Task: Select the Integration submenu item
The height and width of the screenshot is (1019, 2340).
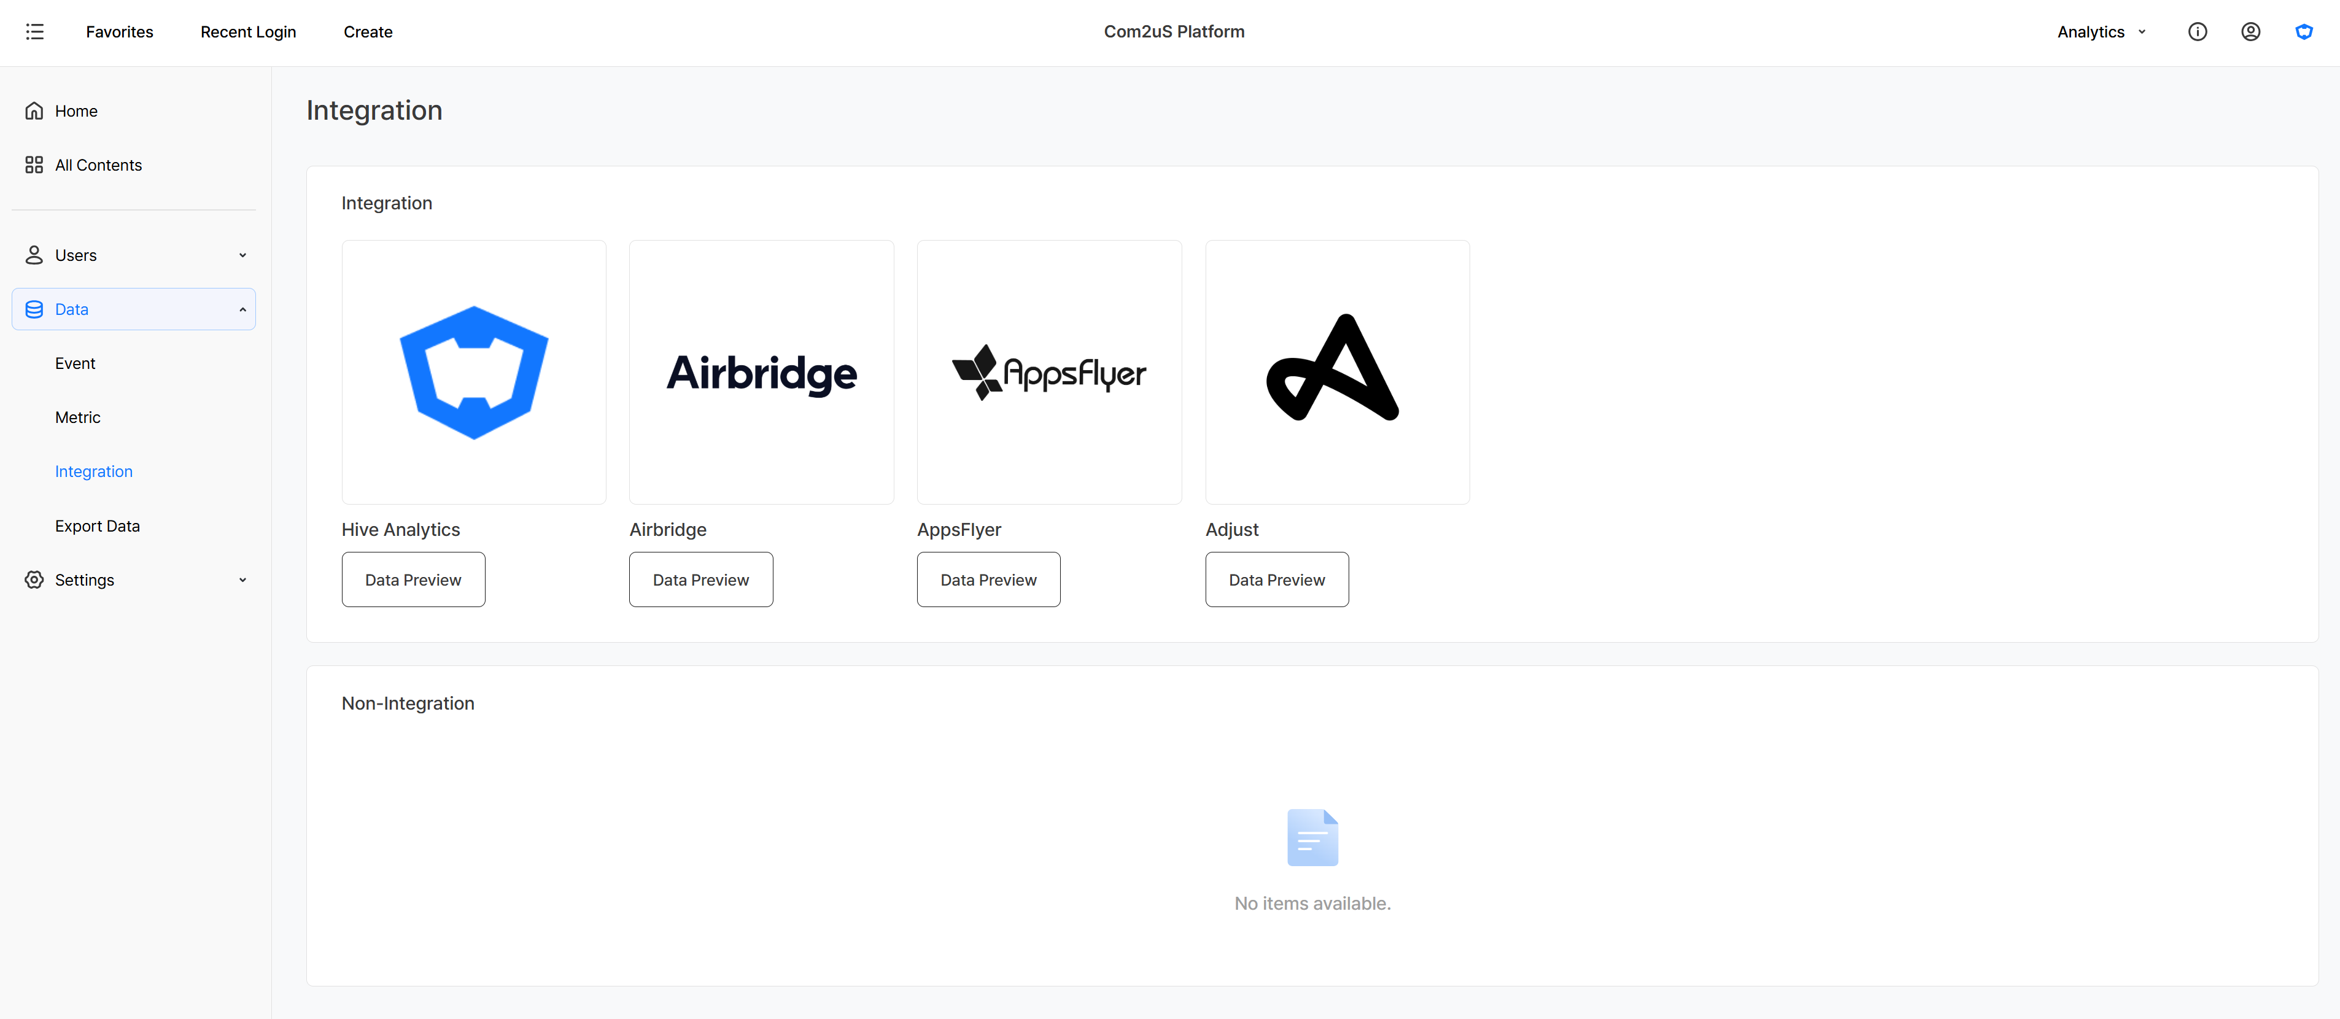Action: [93, 471]
